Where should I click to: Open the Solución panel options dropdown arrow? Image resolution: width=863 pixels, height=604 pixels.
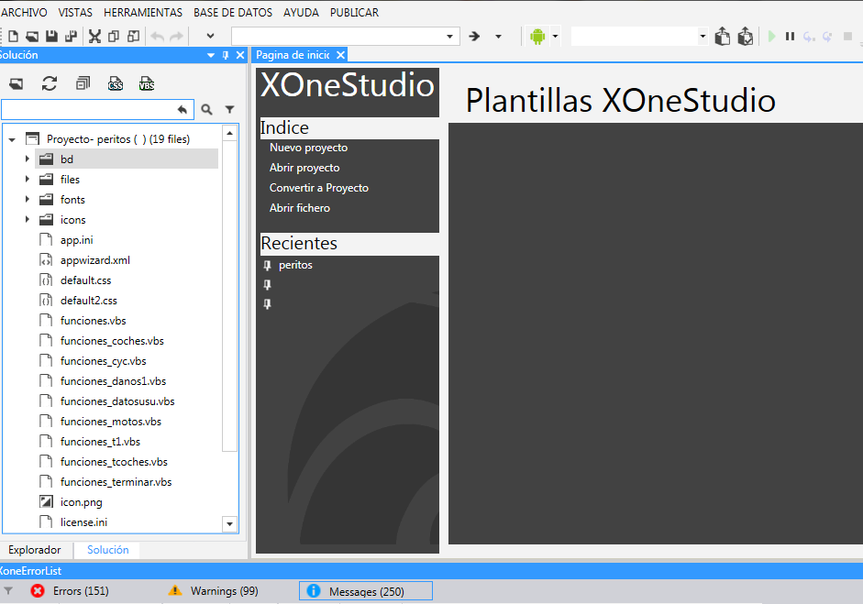[x=211, y=56]
